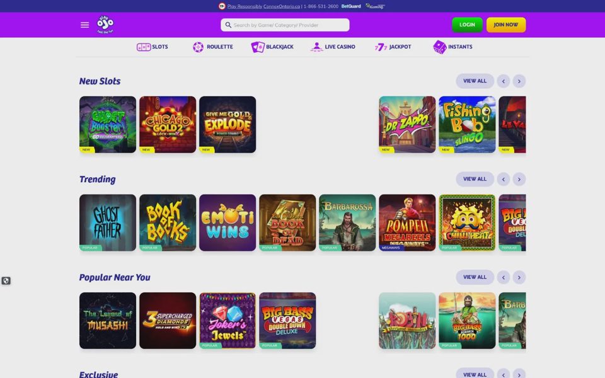Image resolution: width=605 pixels, height=378 pixels.
Task: Show previous New Slots games
Action: coord(503,81)
